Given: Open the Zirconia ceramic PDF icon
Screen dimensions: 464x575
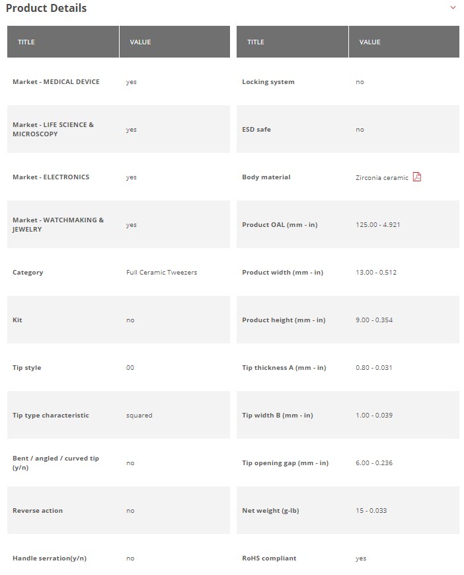Looking at the screenshot, I should pyautogui.click(x=416, y=177).
